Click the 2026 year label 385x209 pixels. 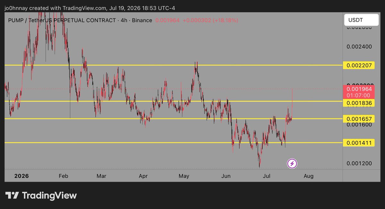coord(22,176)
